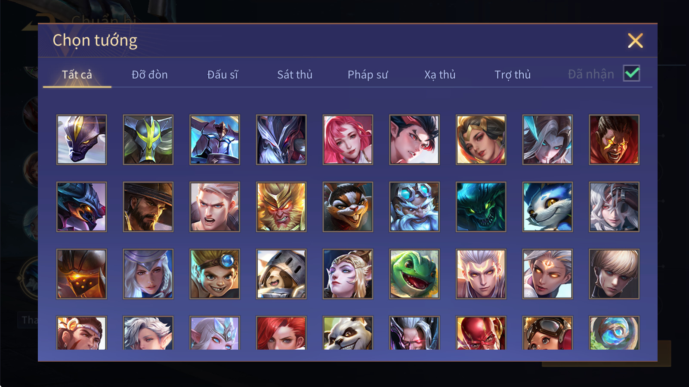
Task: Select the aviator girl with goggles
Action: point(547,333)
